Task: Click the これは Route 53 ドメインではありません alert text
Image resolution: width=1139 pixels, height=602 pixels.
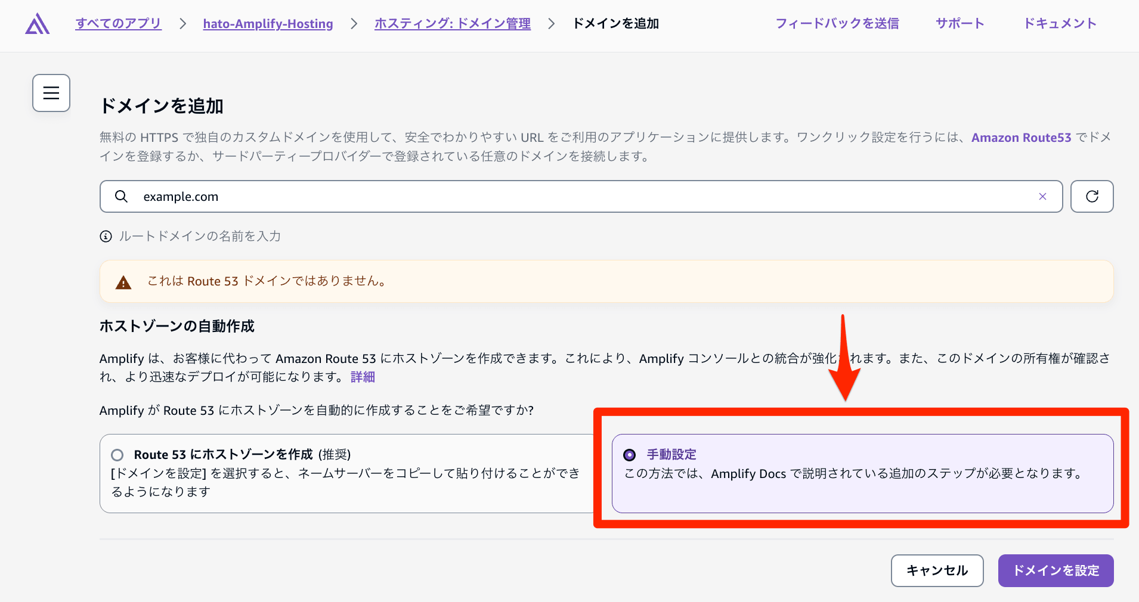Action: [267, 281]
